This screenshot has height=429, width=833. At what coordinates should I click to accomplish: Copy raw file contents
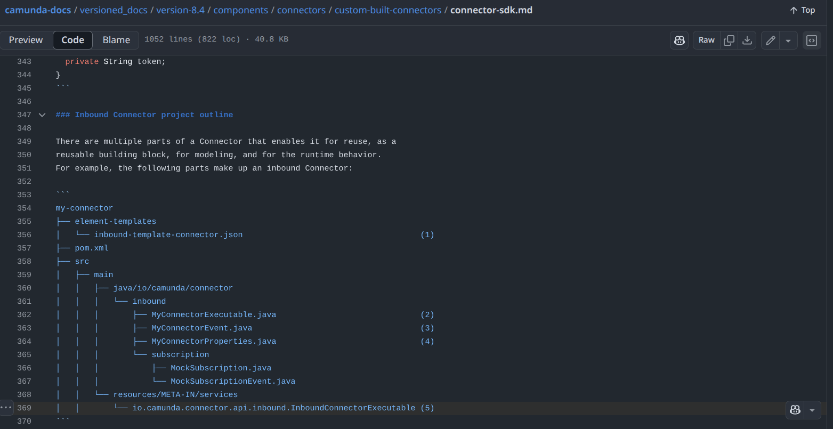click(729, 40)
